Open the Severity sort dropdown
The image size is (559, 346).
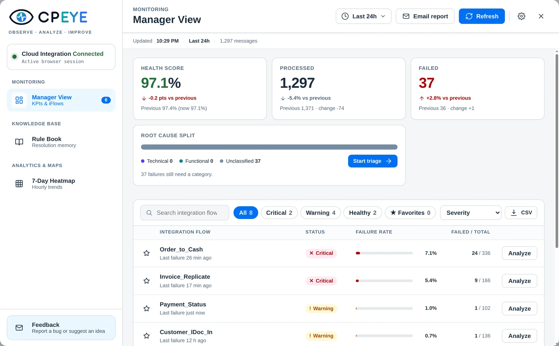(470, 213)
